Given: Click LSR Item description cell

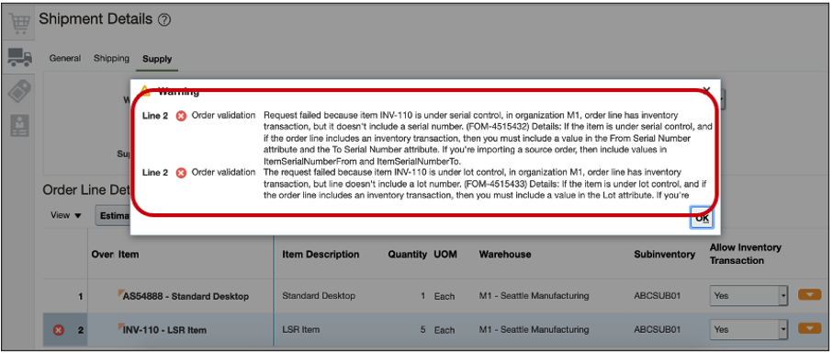Looking at the screenshot, I should click(300, 330).
